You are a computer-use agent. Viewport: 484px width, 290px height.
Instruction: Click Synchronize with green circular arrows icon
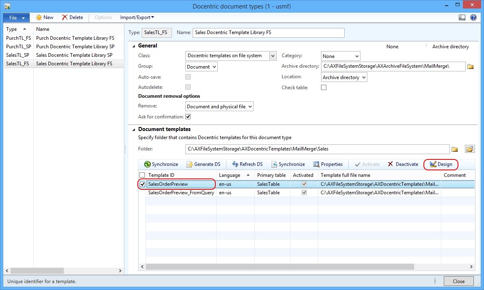(x=148, y=164)
